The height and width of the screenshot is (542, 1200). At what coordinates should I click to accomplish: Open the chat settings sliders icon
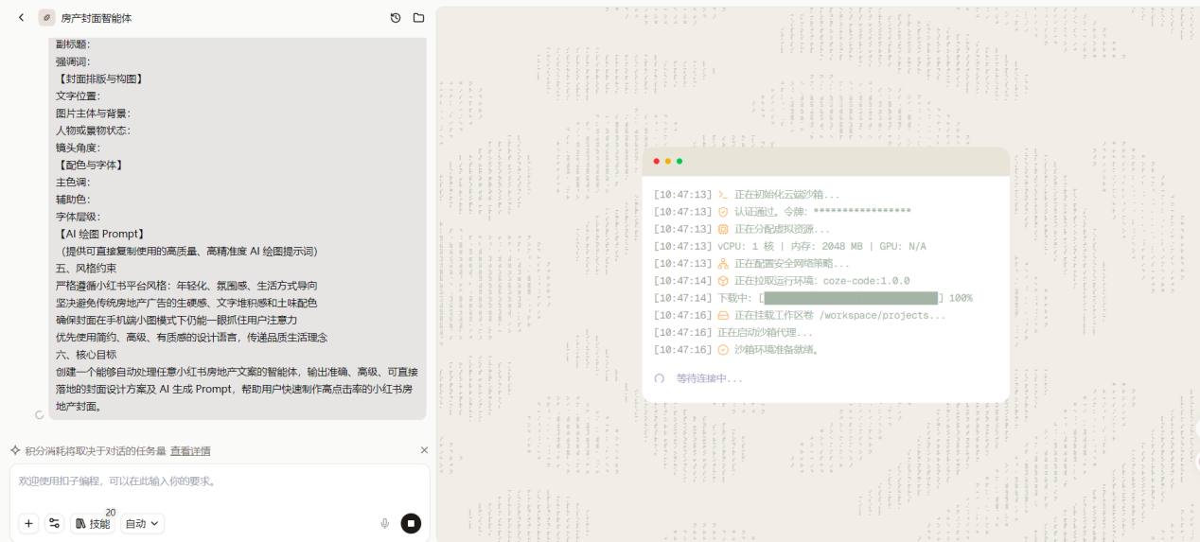click(54, 523)
